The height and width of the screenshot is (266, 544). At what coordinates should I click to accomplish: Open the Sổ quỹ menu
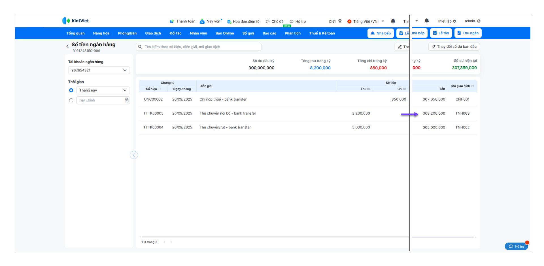(248, 33)
